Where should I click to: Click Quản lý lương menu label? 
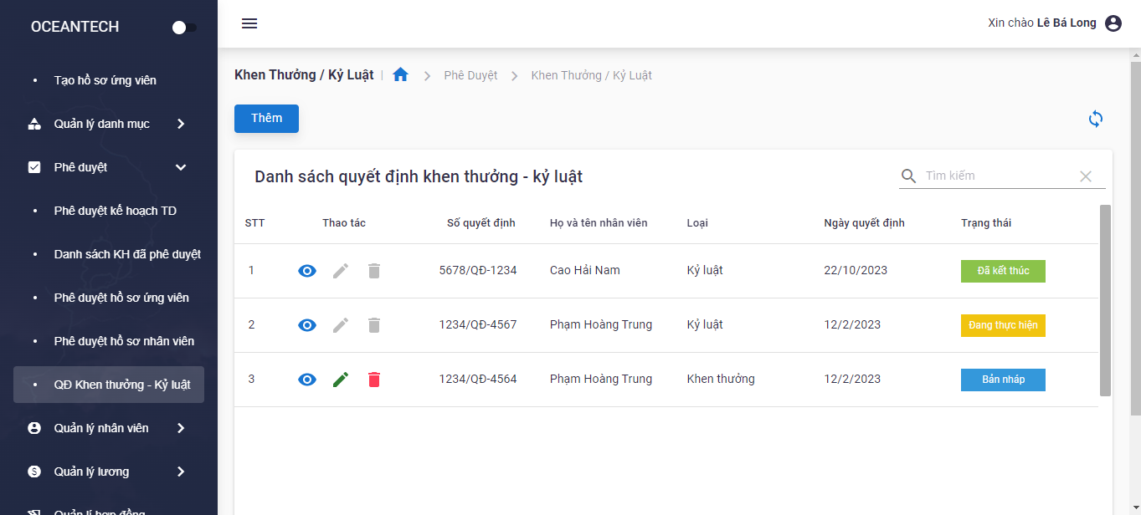(x=91, y=472)
